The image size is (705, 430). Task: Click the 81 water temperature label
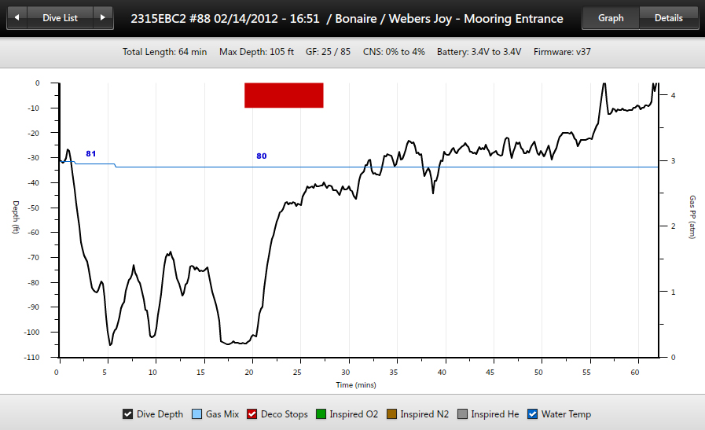pyautogui.click(x=91, y=154)
